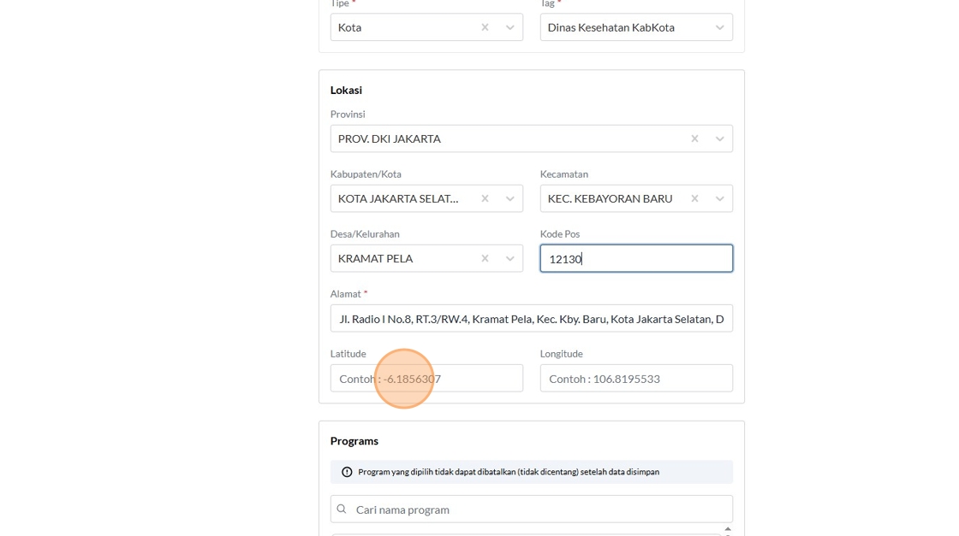Click the Cari nama program search box

point(539,509)
